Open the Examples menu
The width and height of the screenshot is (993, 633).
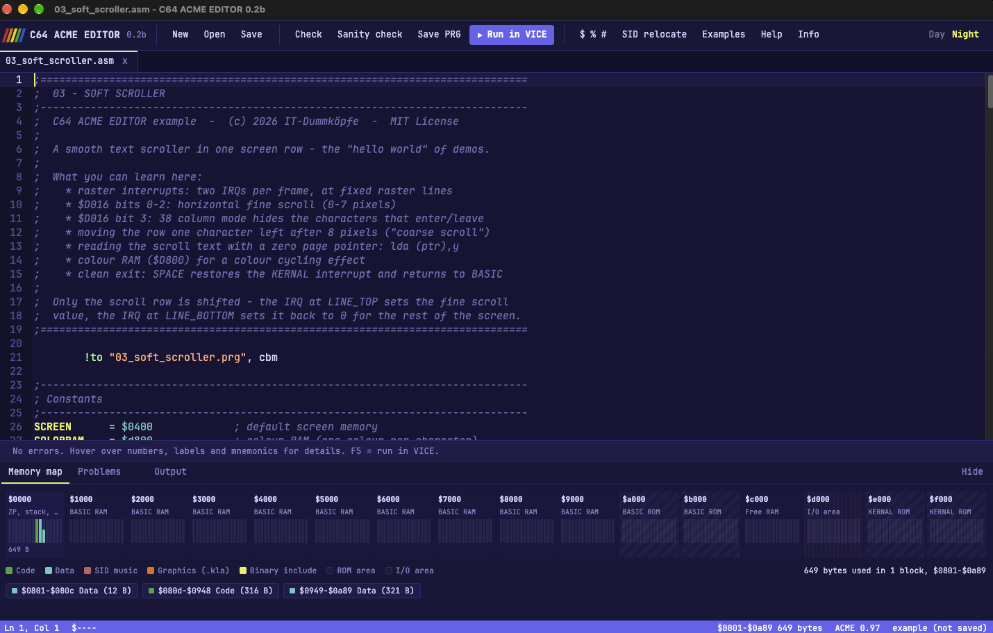point(724,35)
